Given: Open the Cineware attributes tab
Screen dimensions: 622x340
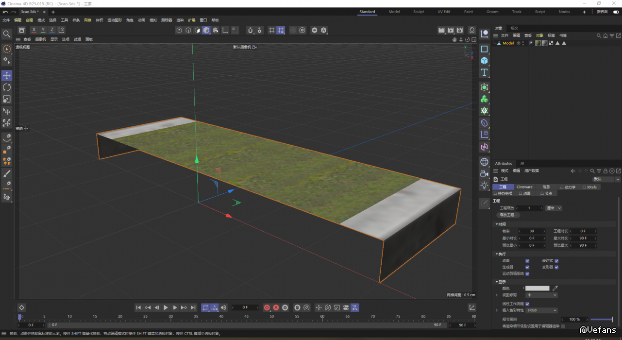Looking at the screenshot, I should coord(524,187).
